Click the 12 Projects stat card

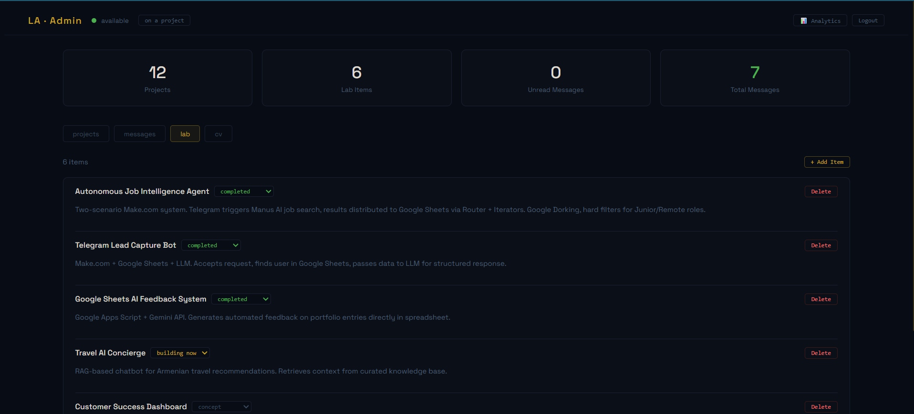[x=157, y=78]
